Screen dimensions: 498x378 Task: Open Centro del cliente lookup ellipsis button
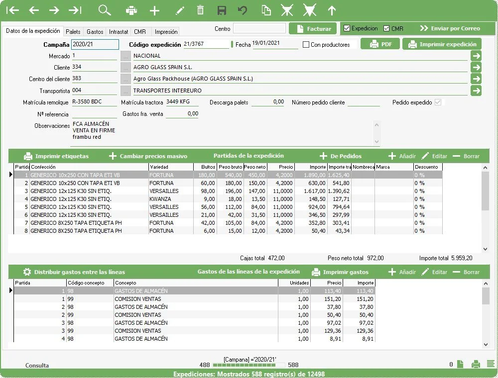[126, 79]
